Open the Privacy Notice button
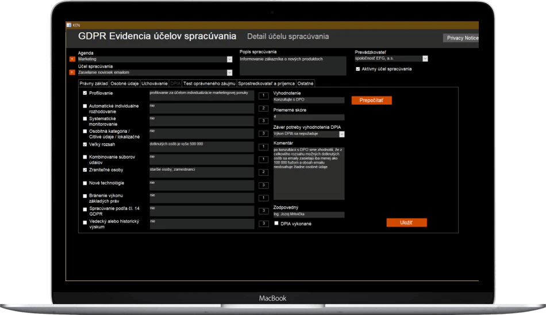The height and width of the screenshot is (315, 546). (x=461, y=38)
